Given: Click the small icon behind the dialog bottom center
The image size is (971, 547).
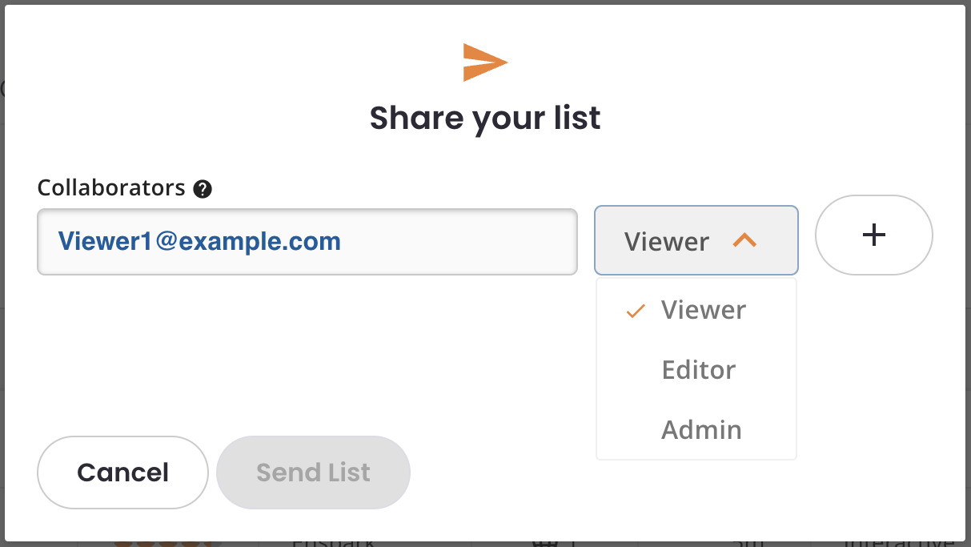Looking at the screenshot, I should click(x=545, y=543).
